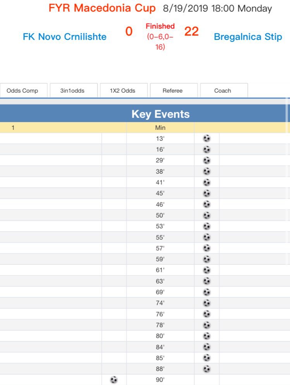The image size is (290, 385).
Task: Click the goal ball icon at 57'
Action: point(207,248)
